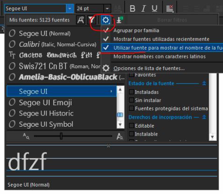
Task: Open the font name dropdown arrow
Action: (x=70, y=8)
